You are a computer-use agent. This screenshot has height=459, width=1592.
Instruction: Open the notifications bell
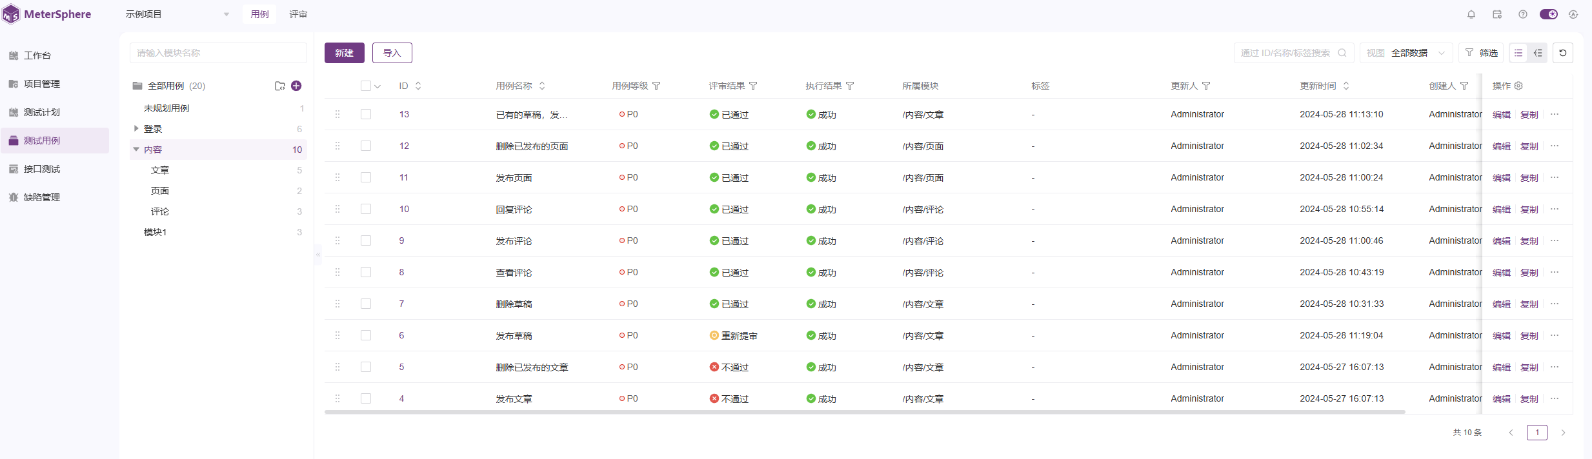1471,14
